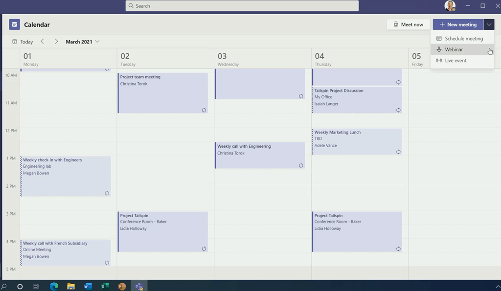The width and height of the screenshot is (501, 291).
Task: Open Microsoft Edge from the taskbar
Action: [54, 286]
